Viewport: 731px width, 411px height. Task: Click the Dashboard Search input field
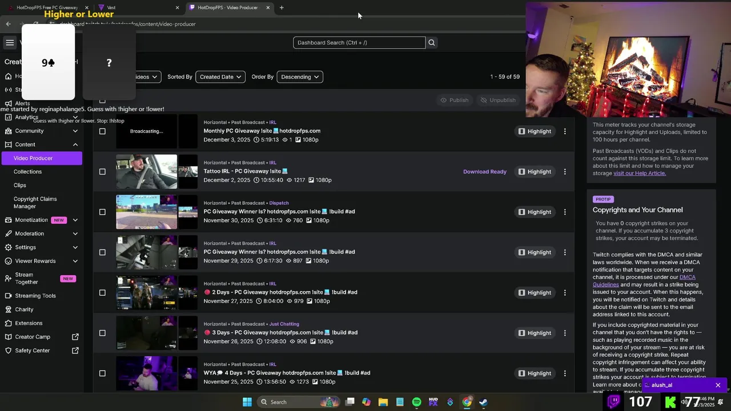pyautogui.click(x=359, y=43)
